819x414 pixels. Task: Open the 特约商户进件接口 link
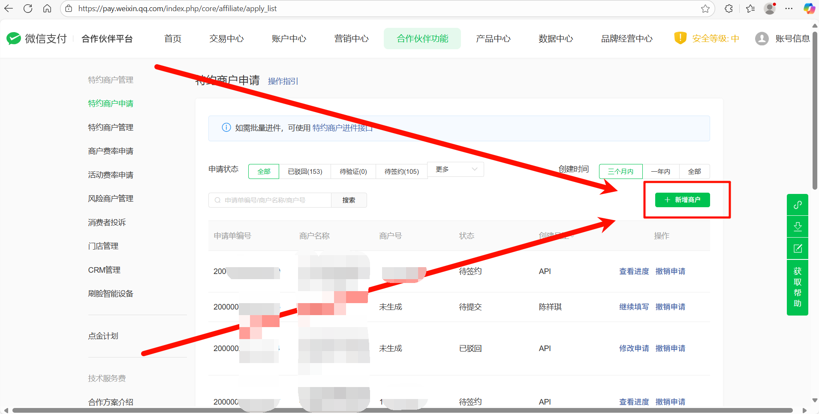342,128
